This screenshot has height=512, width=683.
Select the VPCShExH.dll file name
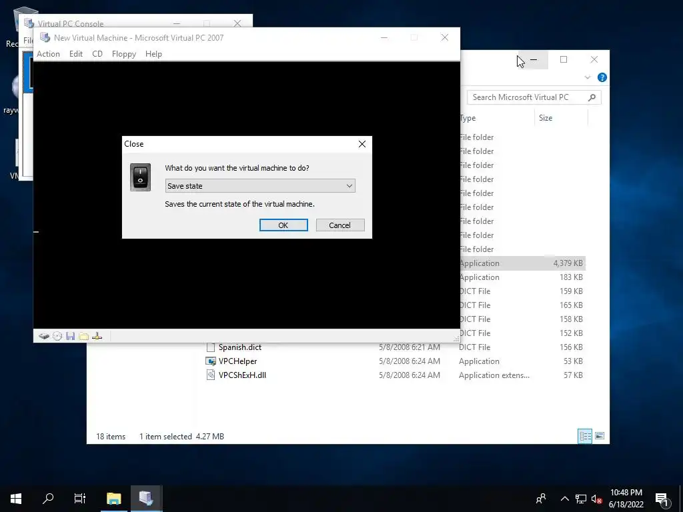pyautogui.click(x=242, y=375)
